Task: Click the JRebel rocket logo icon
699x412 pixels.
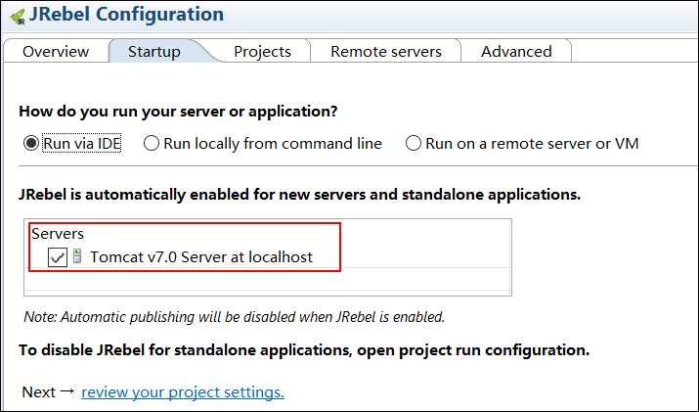Action: point(18,17)
